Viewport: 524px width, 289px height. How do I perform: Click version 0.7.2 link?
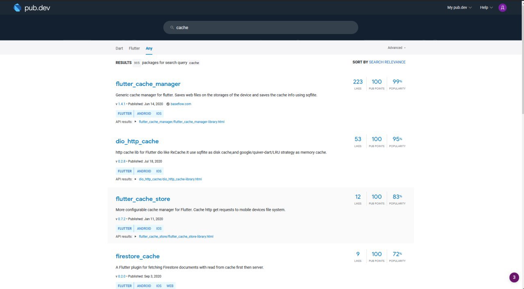122,219
